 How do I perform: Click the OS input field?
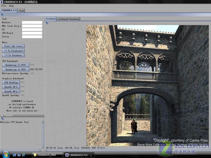(x=32, y=29)
